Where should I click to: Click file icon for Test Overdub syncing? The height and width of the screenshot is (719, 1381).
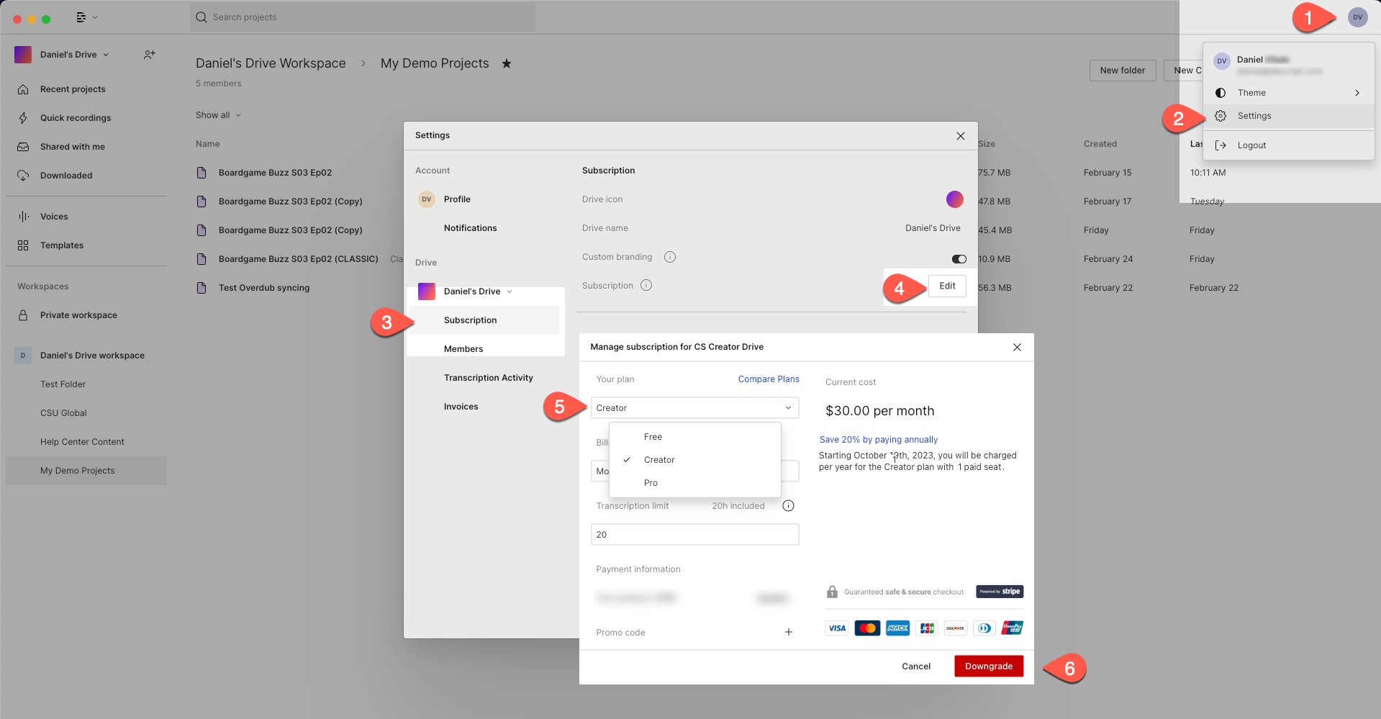tap(202, 288)
